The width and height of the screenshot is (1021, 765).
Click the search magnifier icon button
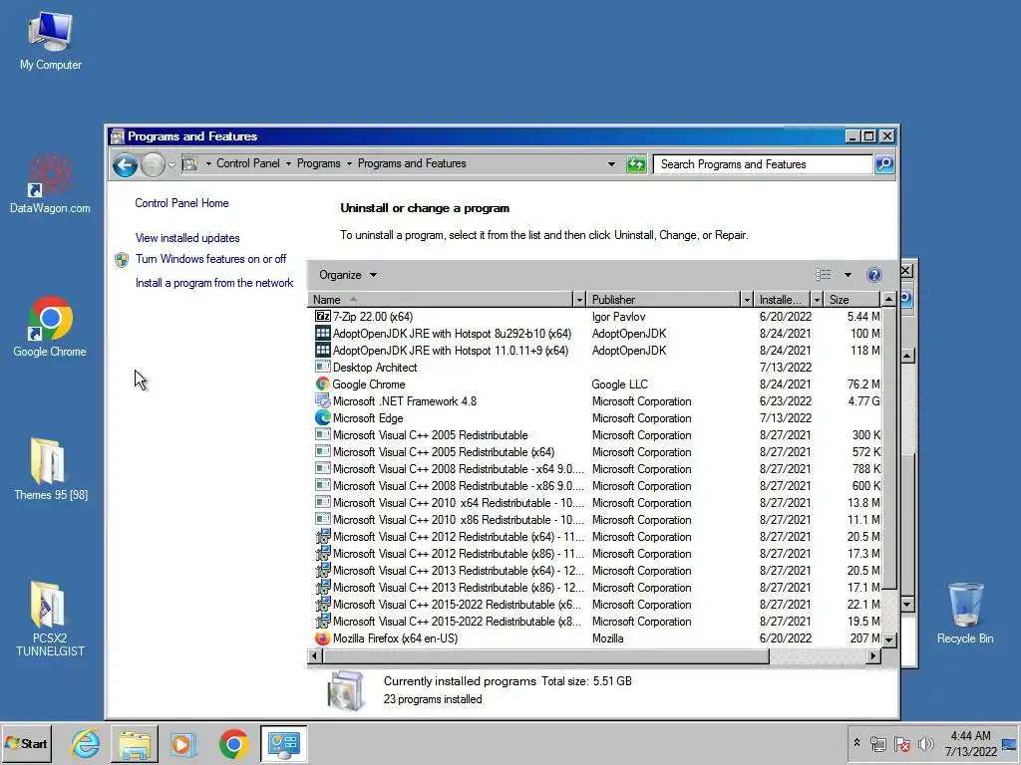(x=883, y=164)
